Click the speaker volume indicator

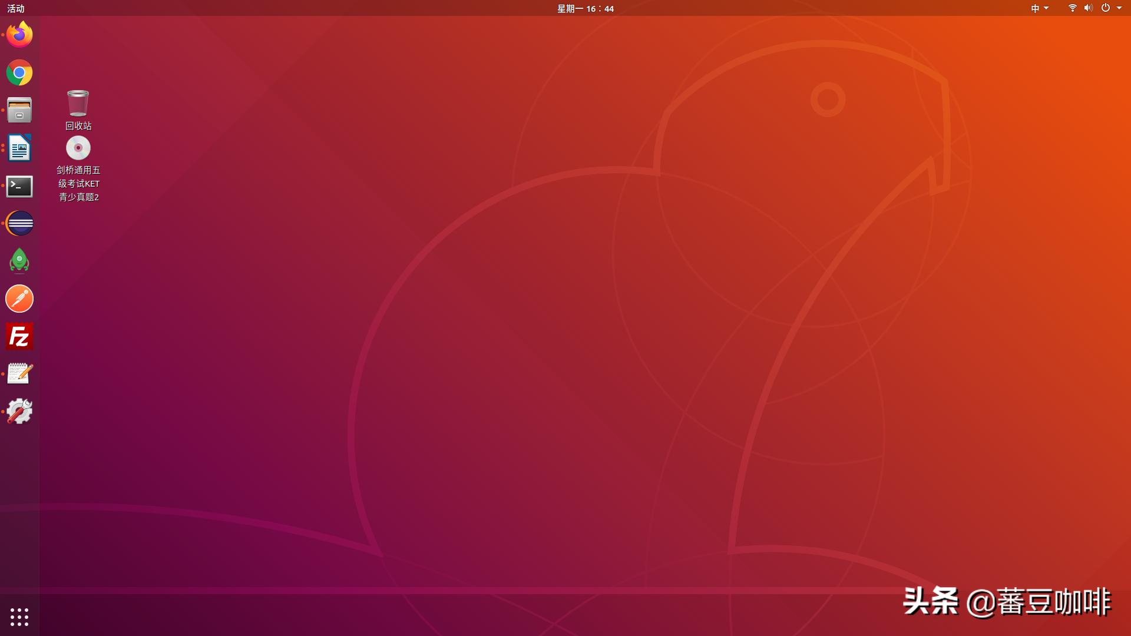[1088, 8]
